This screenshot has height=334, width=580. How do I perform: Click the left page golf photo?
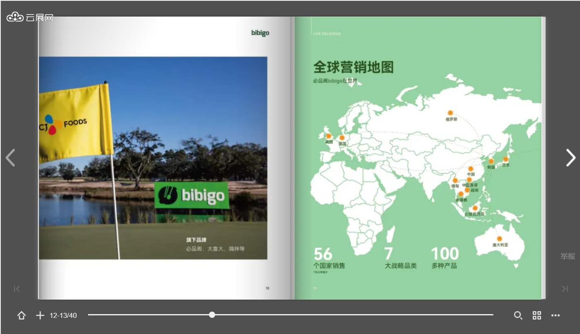coord(153,158)
